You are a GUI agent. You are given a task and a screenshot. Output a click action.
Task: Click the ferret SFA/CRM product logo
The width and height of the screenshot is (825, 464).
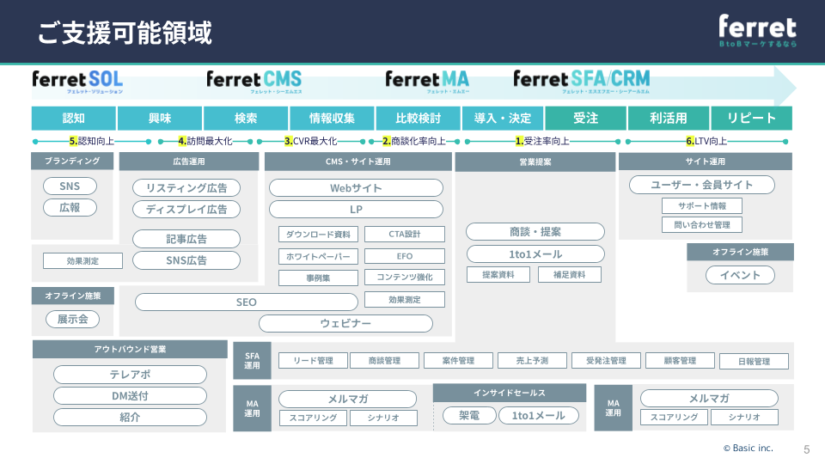click(x=582, y=81)
